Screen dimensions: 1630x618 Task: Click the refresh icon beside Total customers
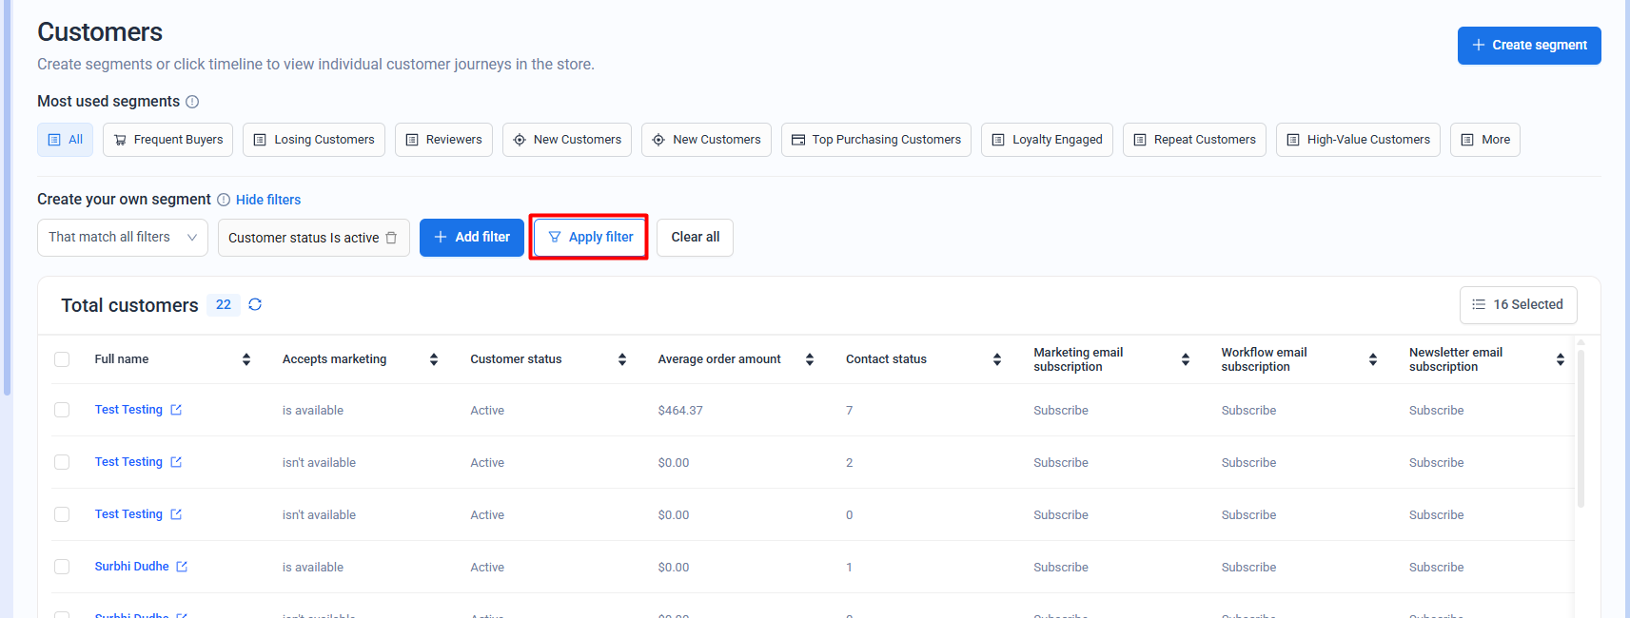[255, 304]
